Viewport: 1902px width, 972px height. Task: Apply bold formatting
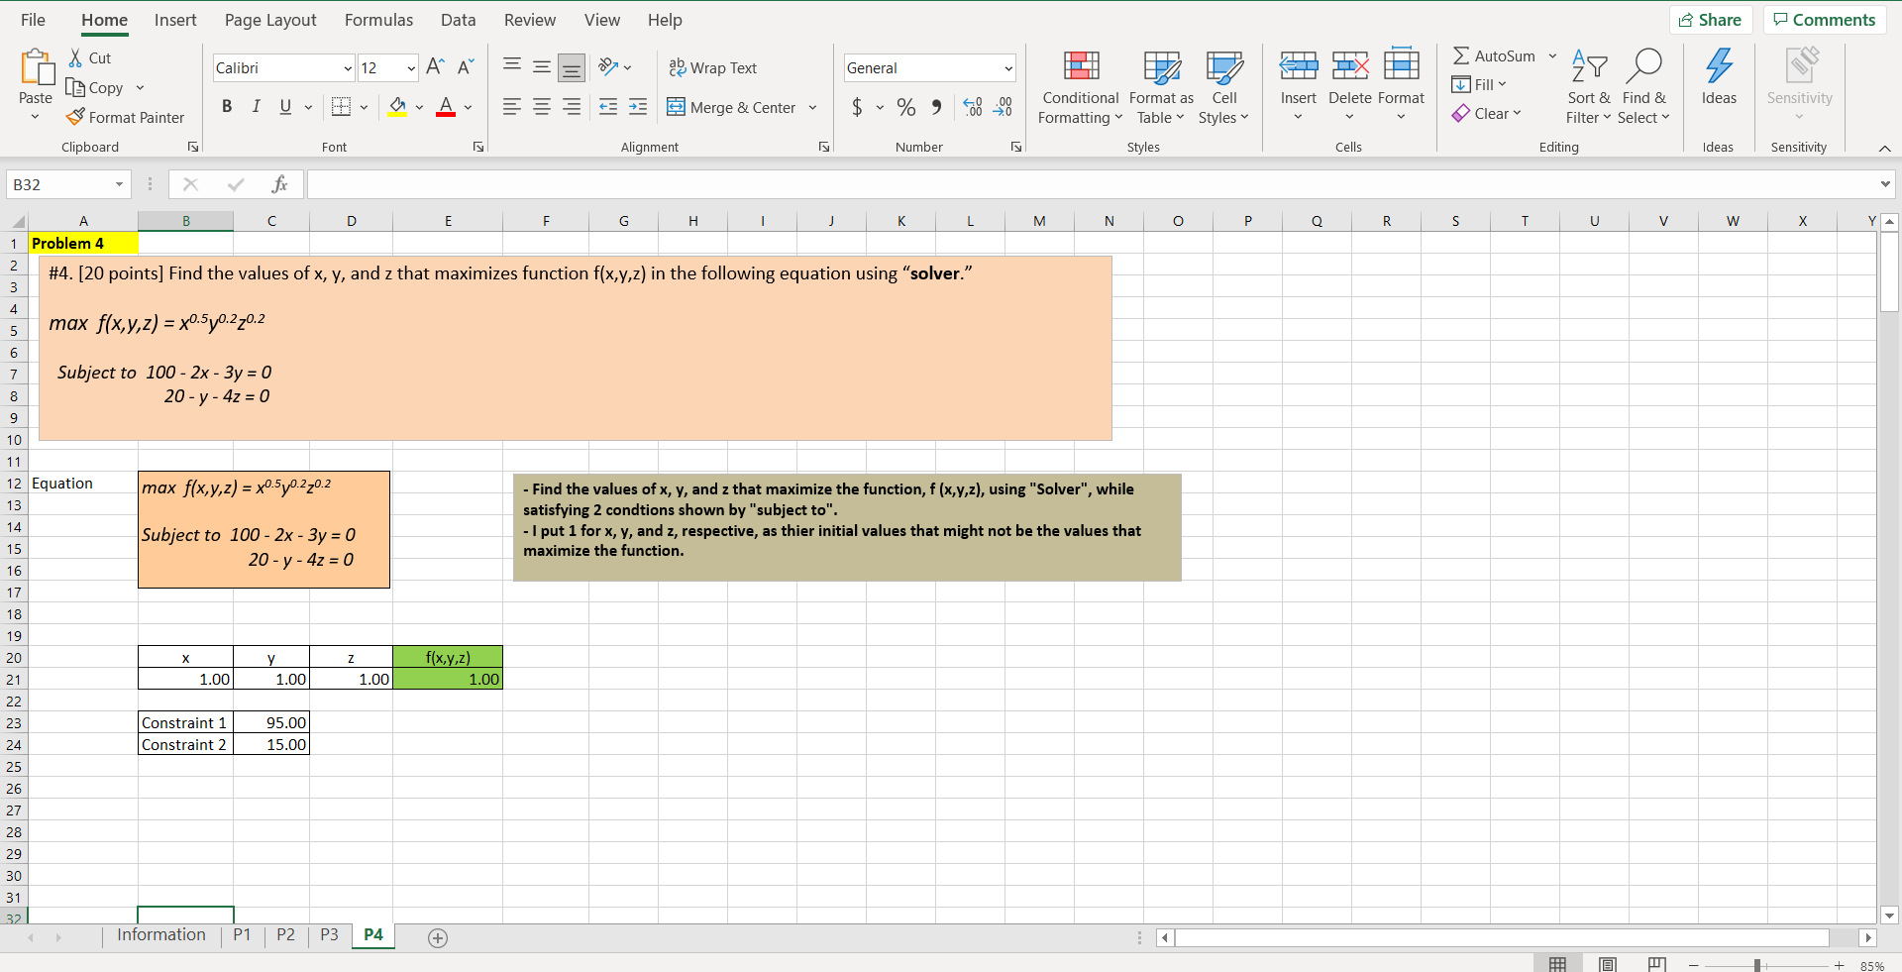tap(227, 106)
